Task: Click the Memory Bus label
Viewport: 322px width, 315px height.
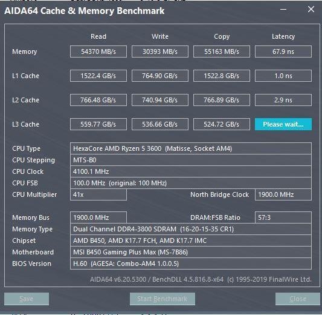Action: (x=31, y=217)
